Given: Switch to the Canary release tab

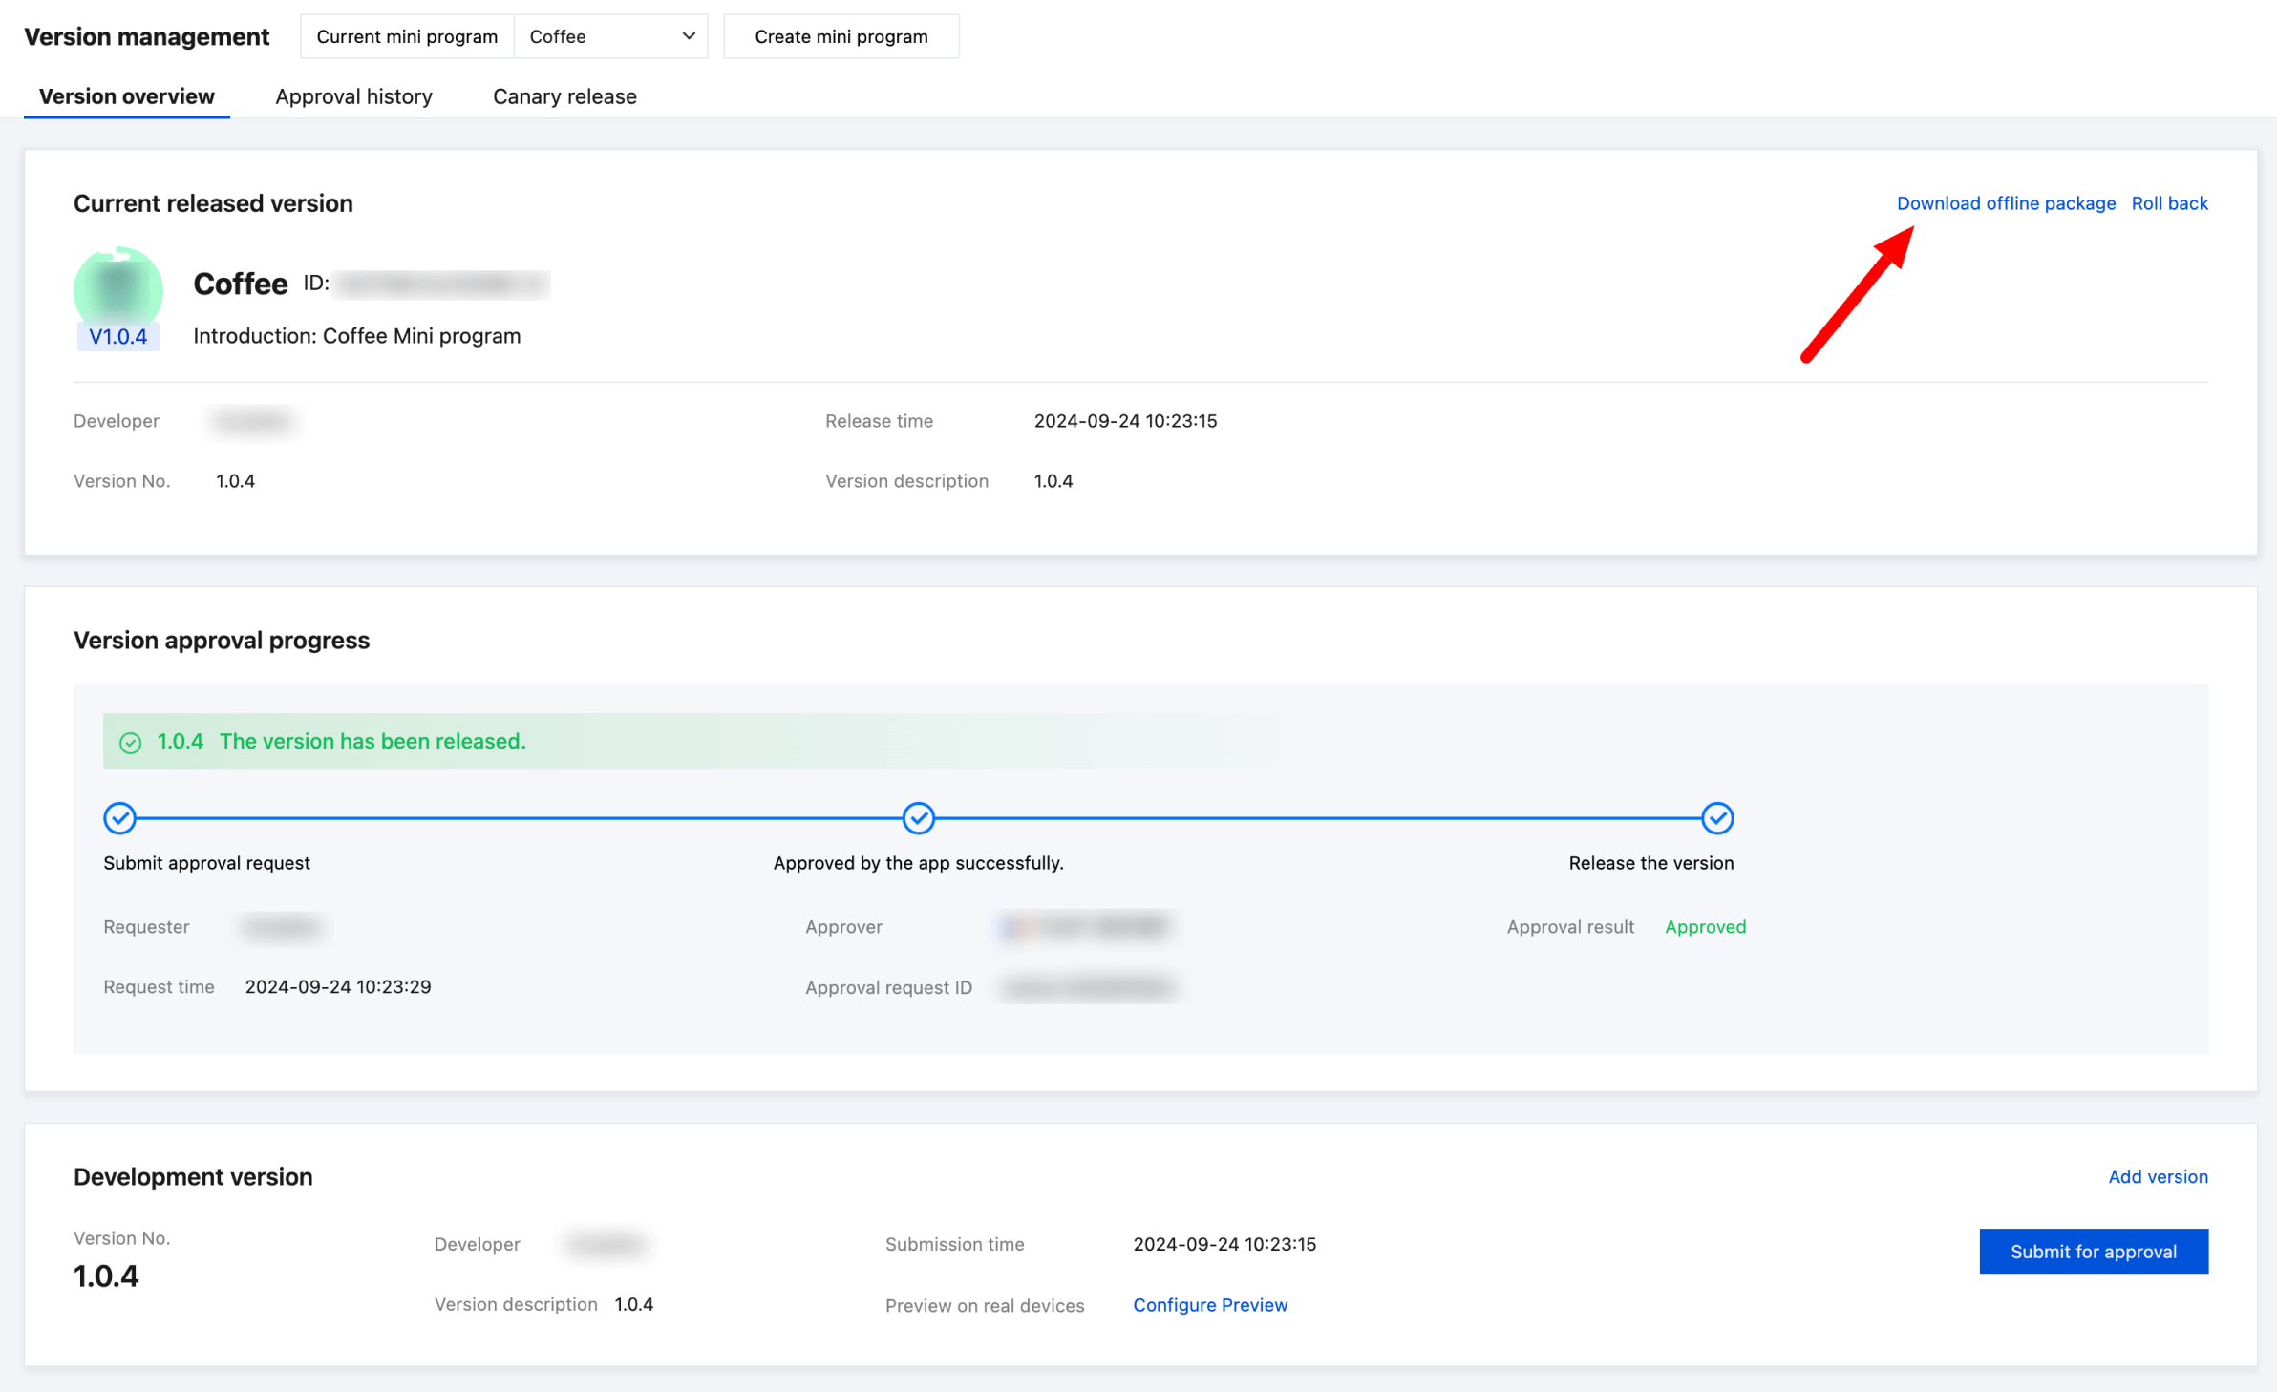Looking at the screenshot, I should pyautogui.click(x=564, y=96).
